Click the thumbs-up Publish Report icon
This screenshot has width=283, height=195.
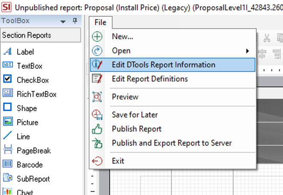pos(97,129)
